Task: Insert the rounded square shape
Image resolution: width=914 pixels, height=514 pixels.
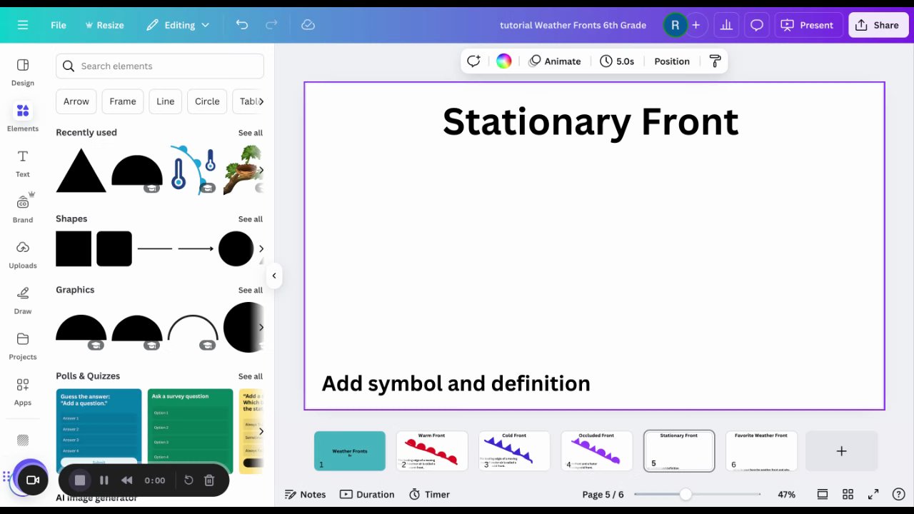Action: click(114, 248)
